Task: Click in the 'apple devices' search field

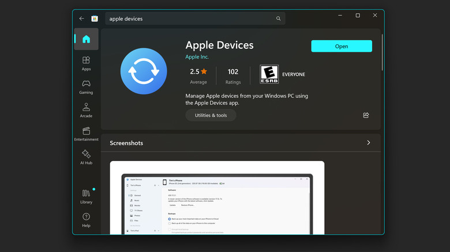Action: tap(190, 18)
